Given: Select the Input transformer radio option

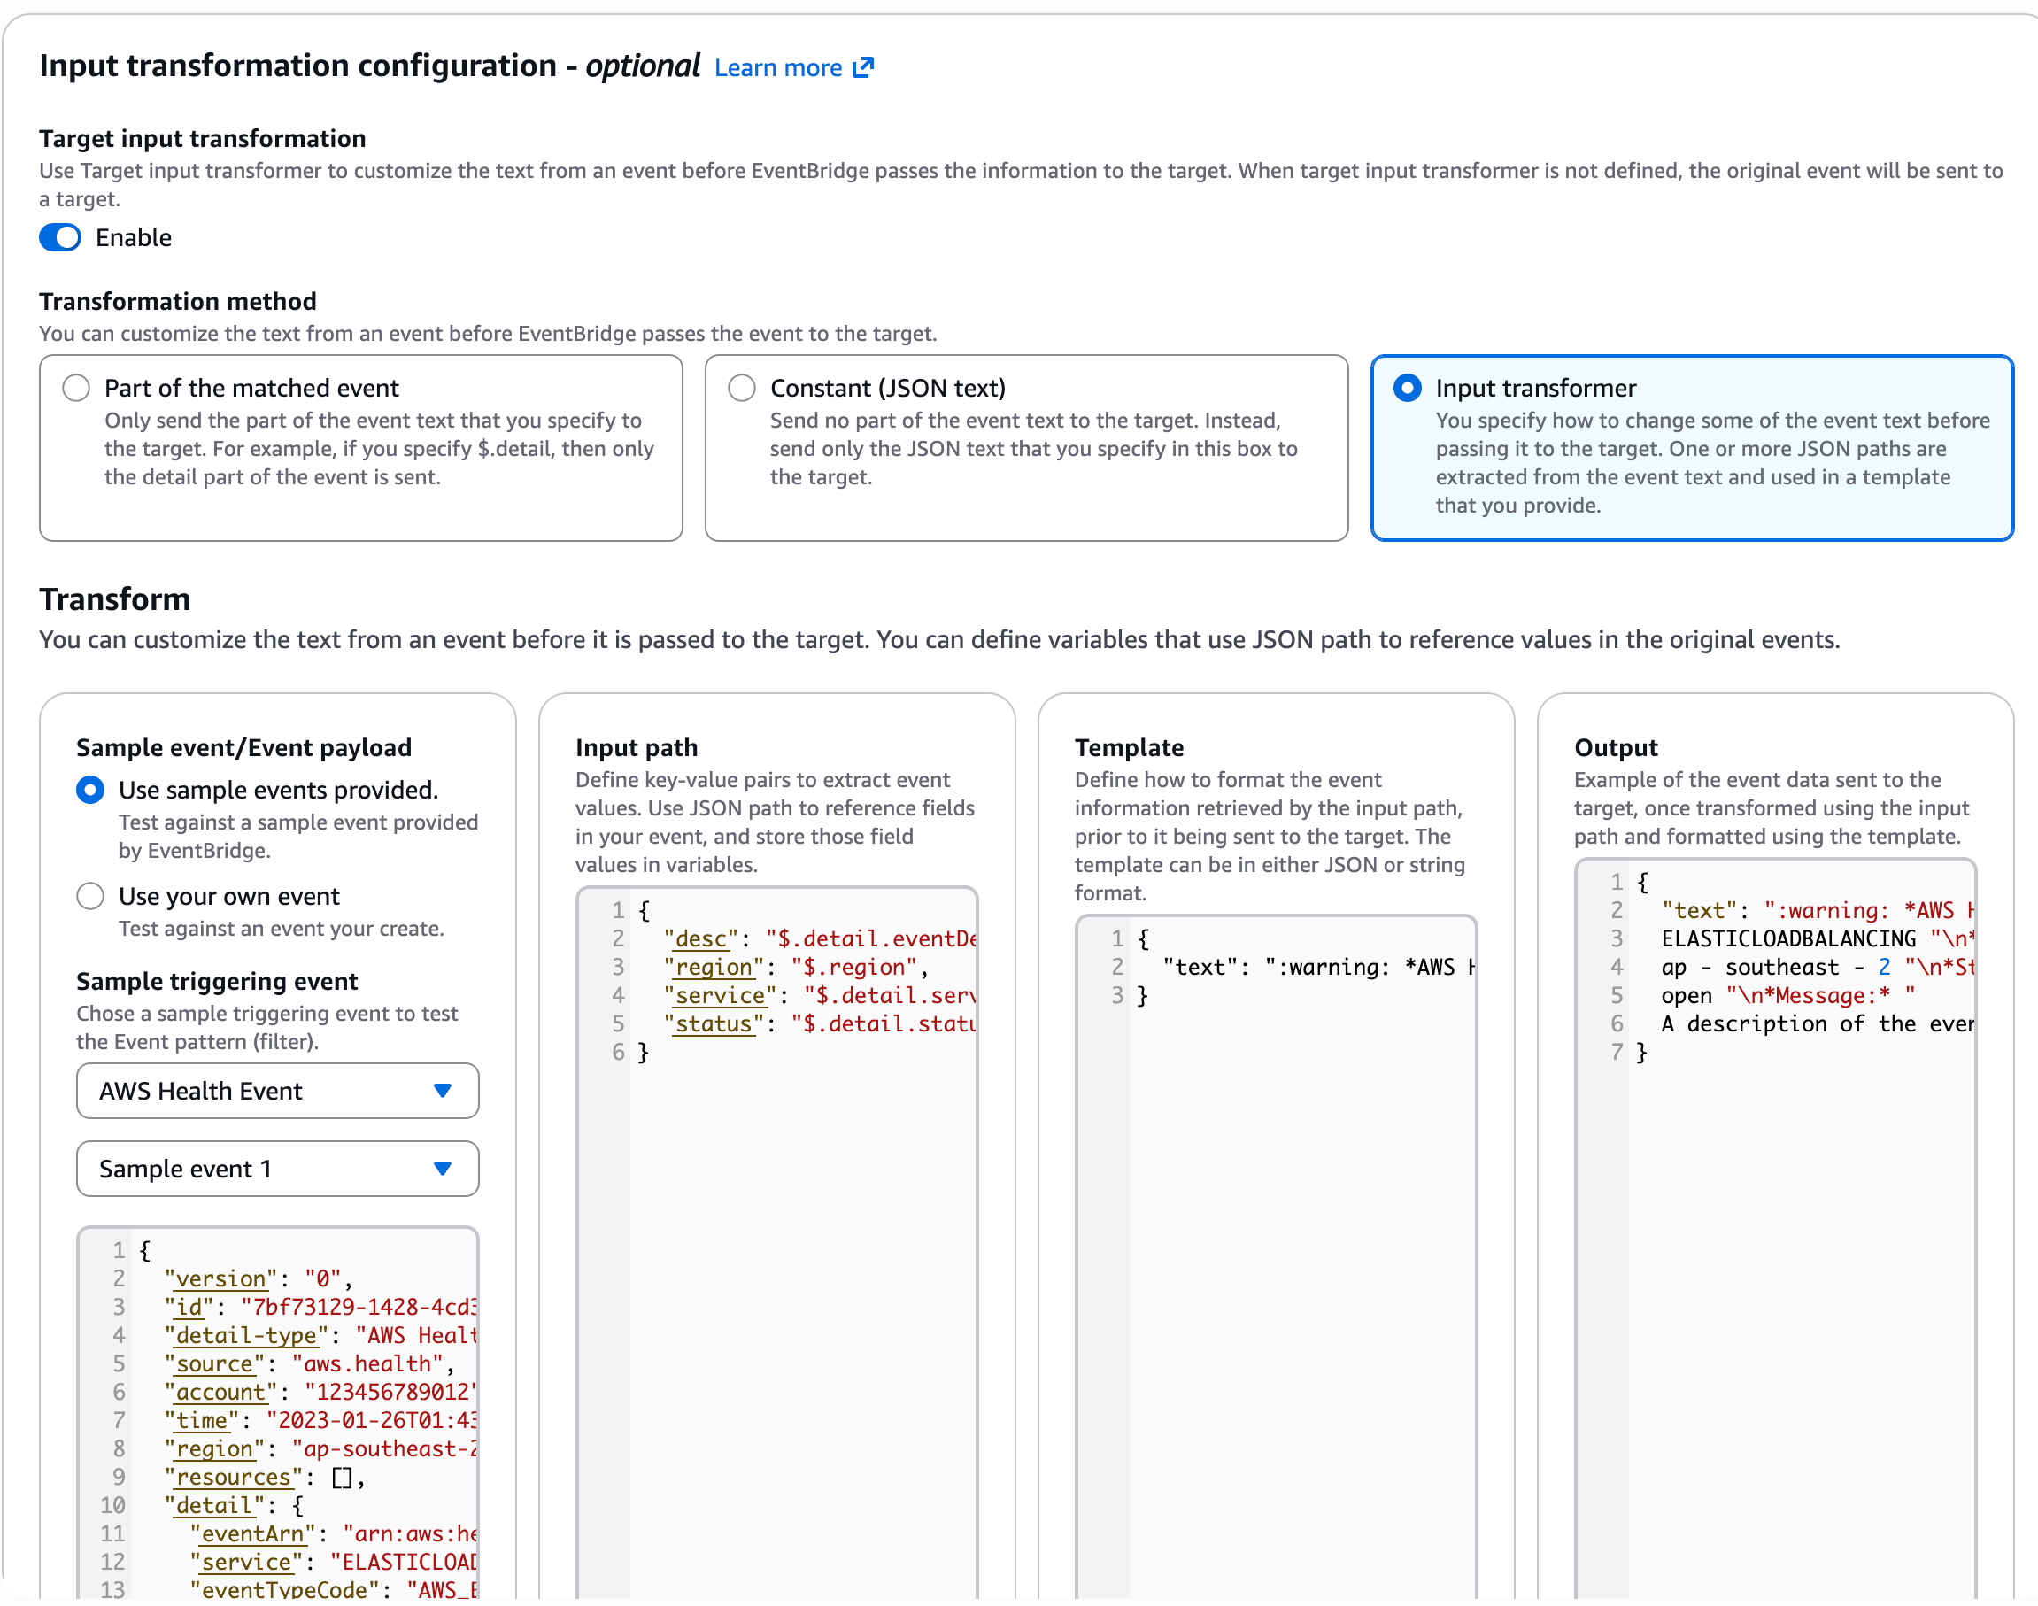Looking at the screenshot, I should pyautogui.click(x=1406, y=388).
